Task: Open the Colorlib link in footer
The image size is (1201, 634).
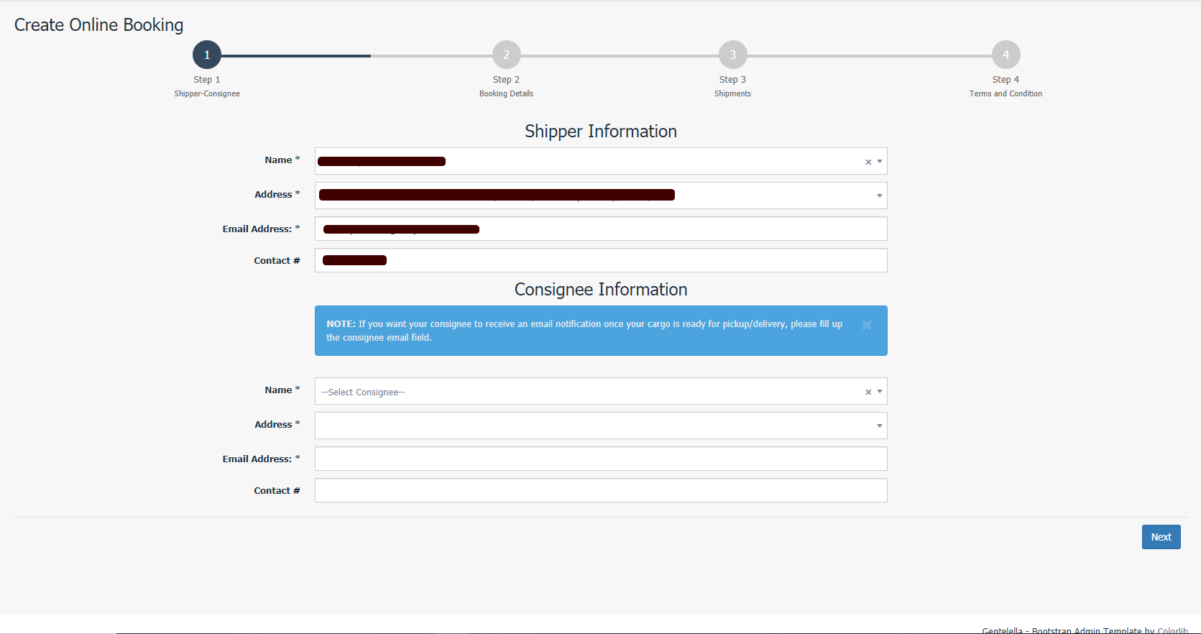Action: coord(1172,630)
